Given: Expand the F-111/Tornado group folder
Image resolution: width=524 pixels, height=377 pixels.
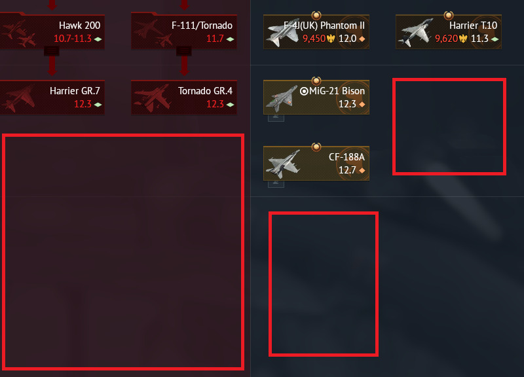Looking at the screenshot, I should coord(184,51).
